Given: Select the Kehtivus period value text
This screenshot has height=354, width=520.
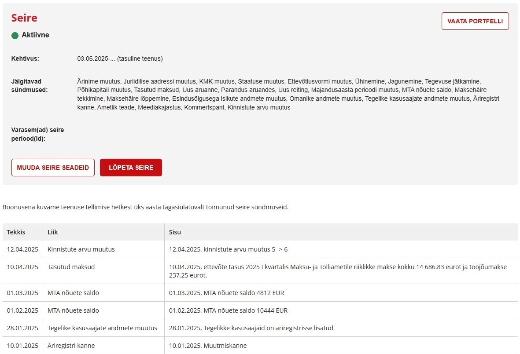Looking at the screenshot, I should pyautogui.click(x=120, y=58).
